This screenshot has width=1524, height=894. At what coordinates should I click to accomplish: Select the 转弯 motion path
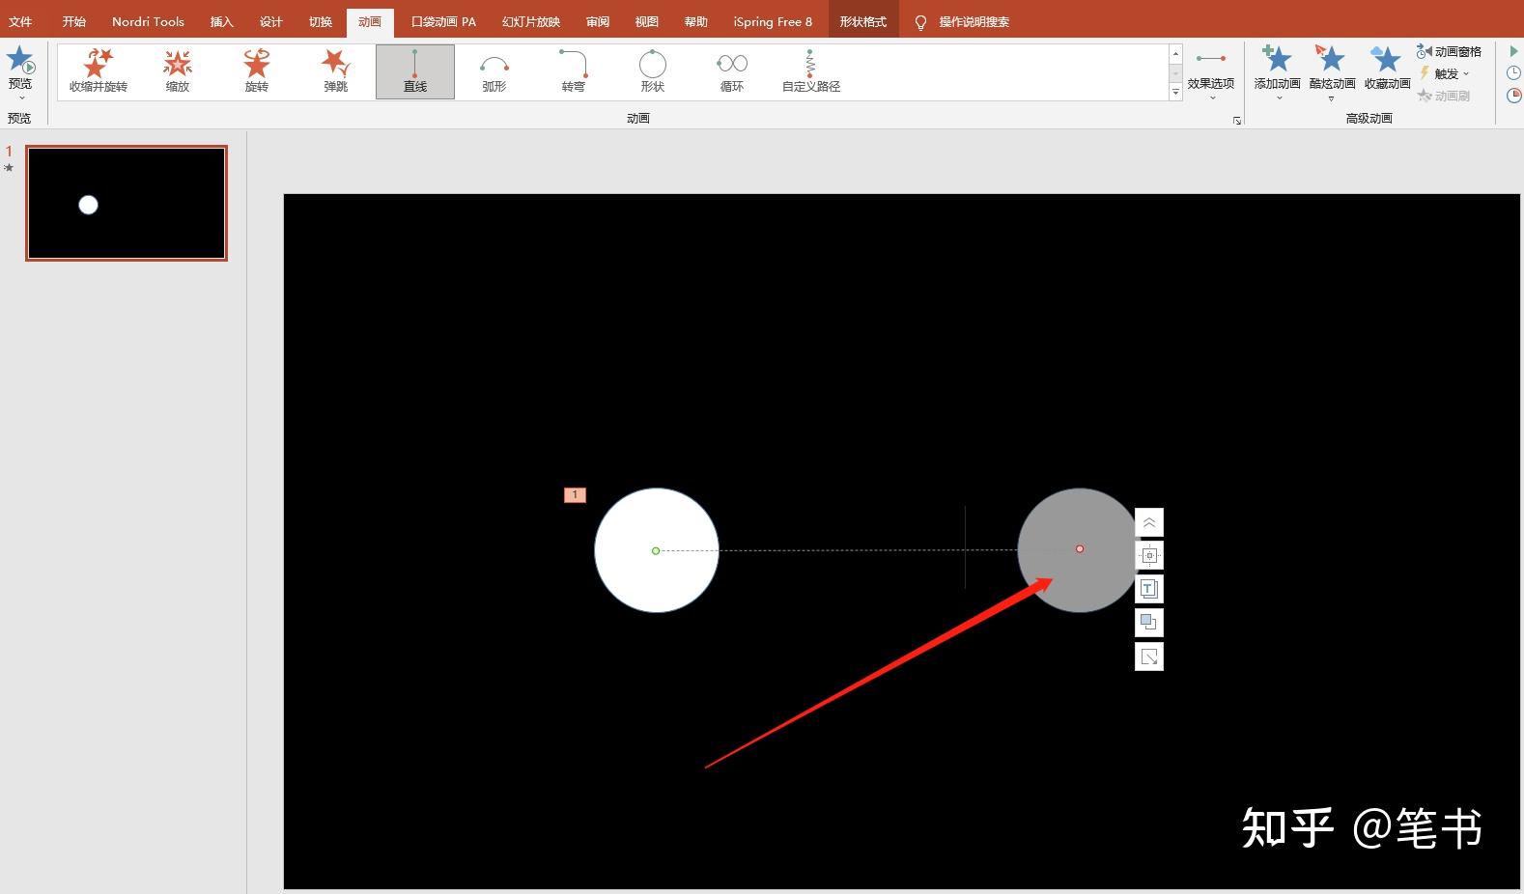(574, 70)
